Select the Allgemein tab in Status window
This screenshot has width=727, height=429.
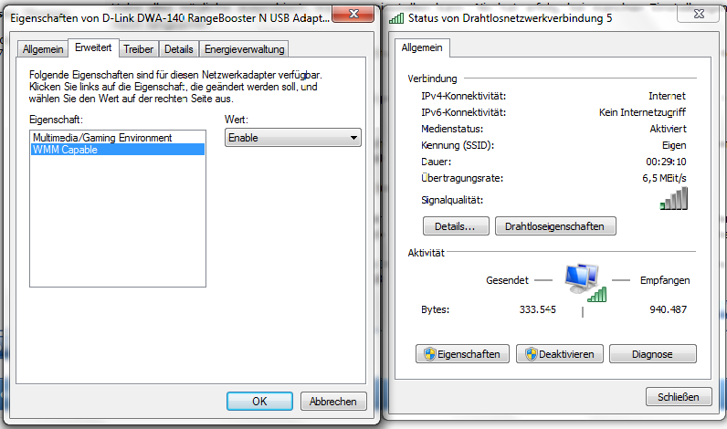coord(422,47)
